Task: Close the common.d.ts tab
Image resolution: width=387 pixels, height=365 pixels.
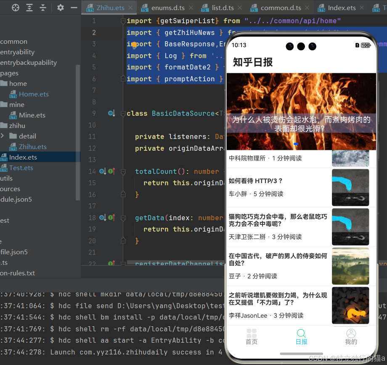Action: 307,8
